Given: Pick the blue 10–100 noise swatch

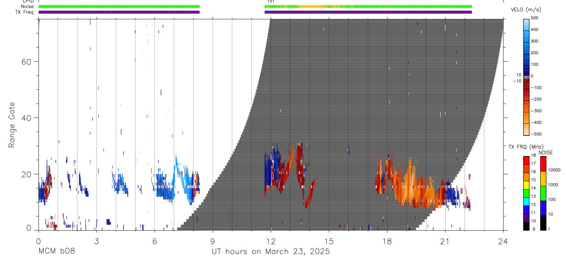Looking at the screenshot, I should (x=543, y=208).
